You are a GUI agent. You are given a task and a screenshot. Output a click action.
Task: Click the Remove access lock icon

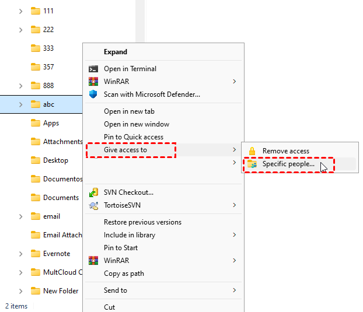[252, 151]
